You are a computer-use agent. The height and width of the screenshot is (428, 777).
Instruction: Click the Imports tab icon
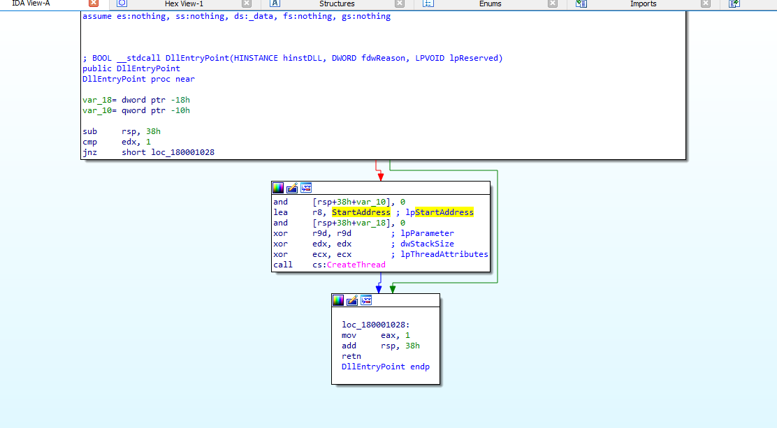click(x=581, y=3)
